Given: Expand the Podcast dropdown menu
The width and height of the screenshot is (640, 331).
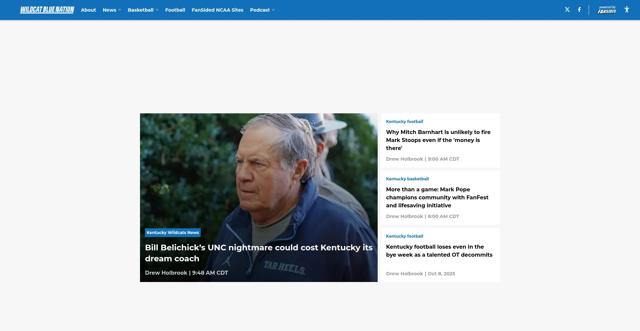Looking at the screenshot, I should [262, 10].
